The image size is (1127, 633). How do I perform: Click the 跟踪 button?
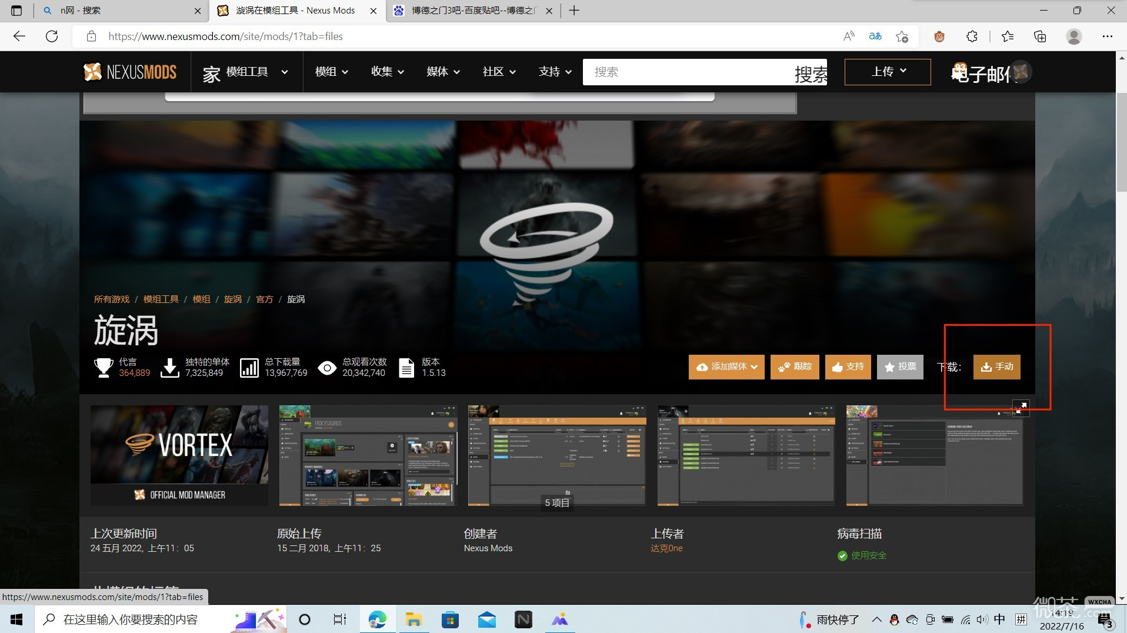coord(795,367)
